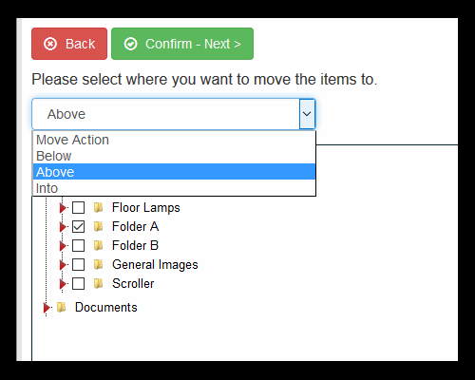The height and width of the screenshot is (380, 475).
Task: Tick the General Images checkbox
Action: coord(78,265)
